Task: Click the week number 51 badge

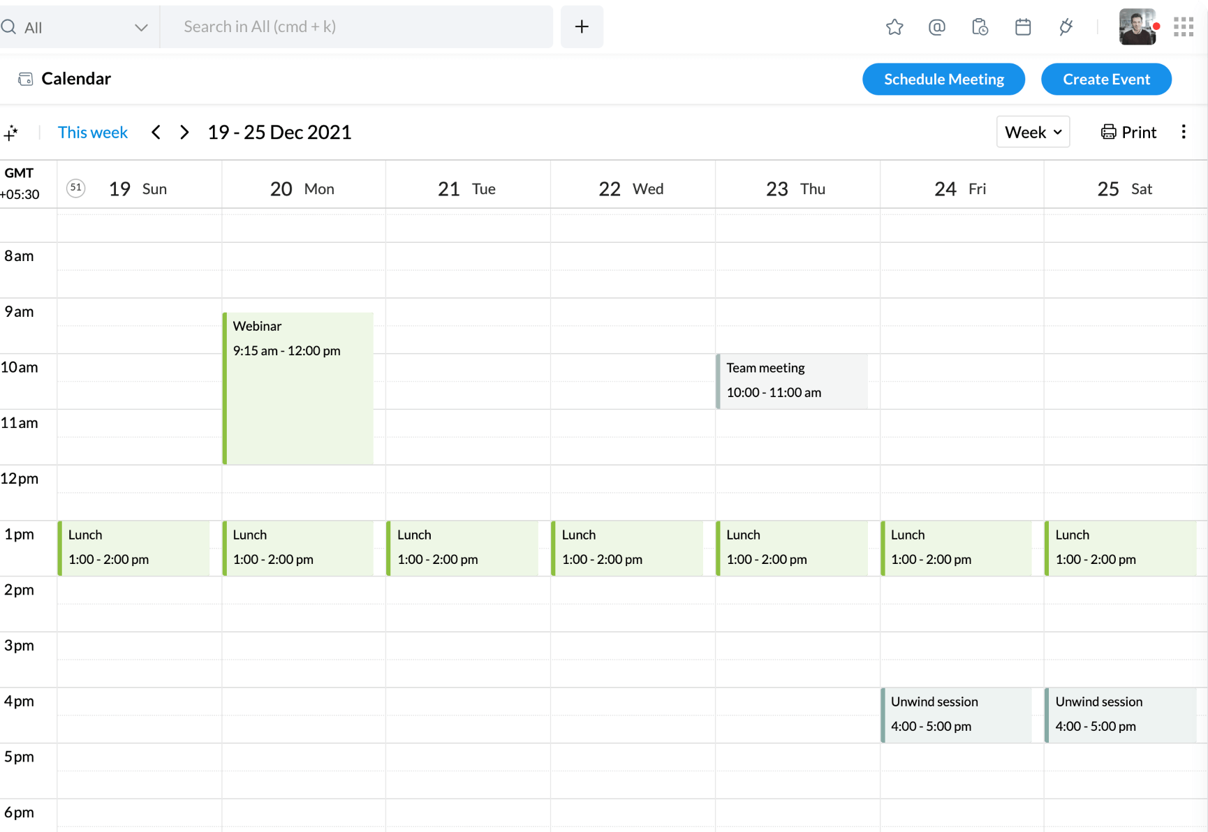Action: (75, 188)
